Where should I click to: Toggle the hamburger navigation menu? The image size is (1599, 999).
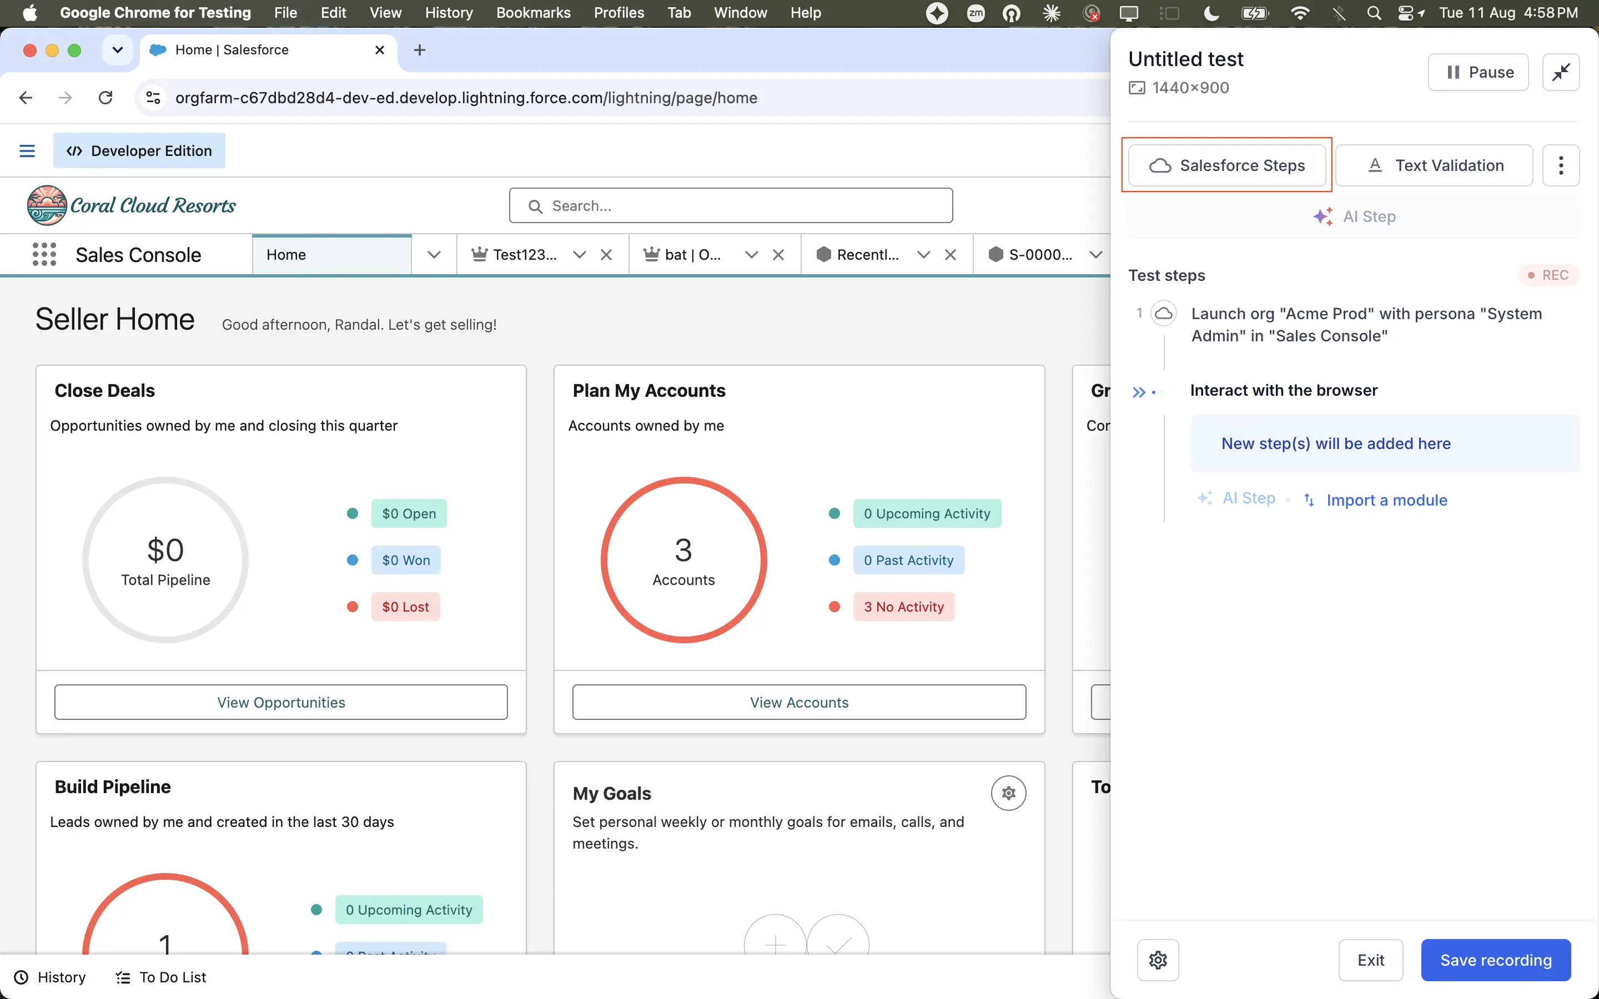click(27, 150)
